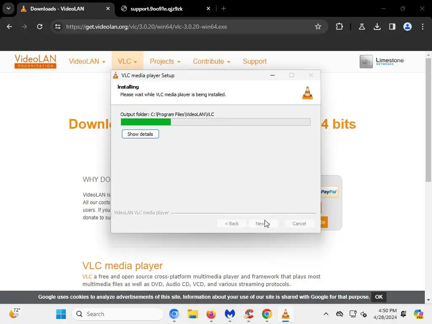Open site information icon in address bar
432x324 pixels.
coord(58,27)
